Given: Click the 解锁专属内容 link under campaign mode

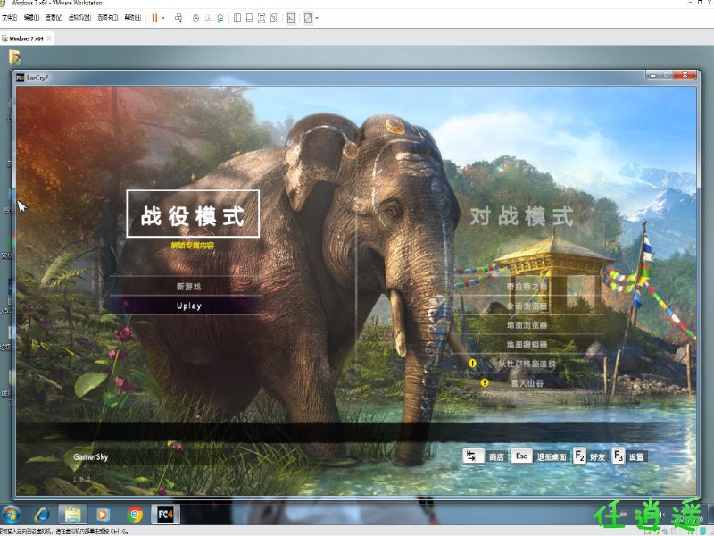Looking at the screenshot, I should (193, 246).
